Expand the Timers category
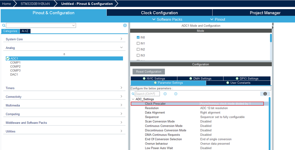This screenshot has height=150, width=295. pyautogui.click(x=121, y=88)
